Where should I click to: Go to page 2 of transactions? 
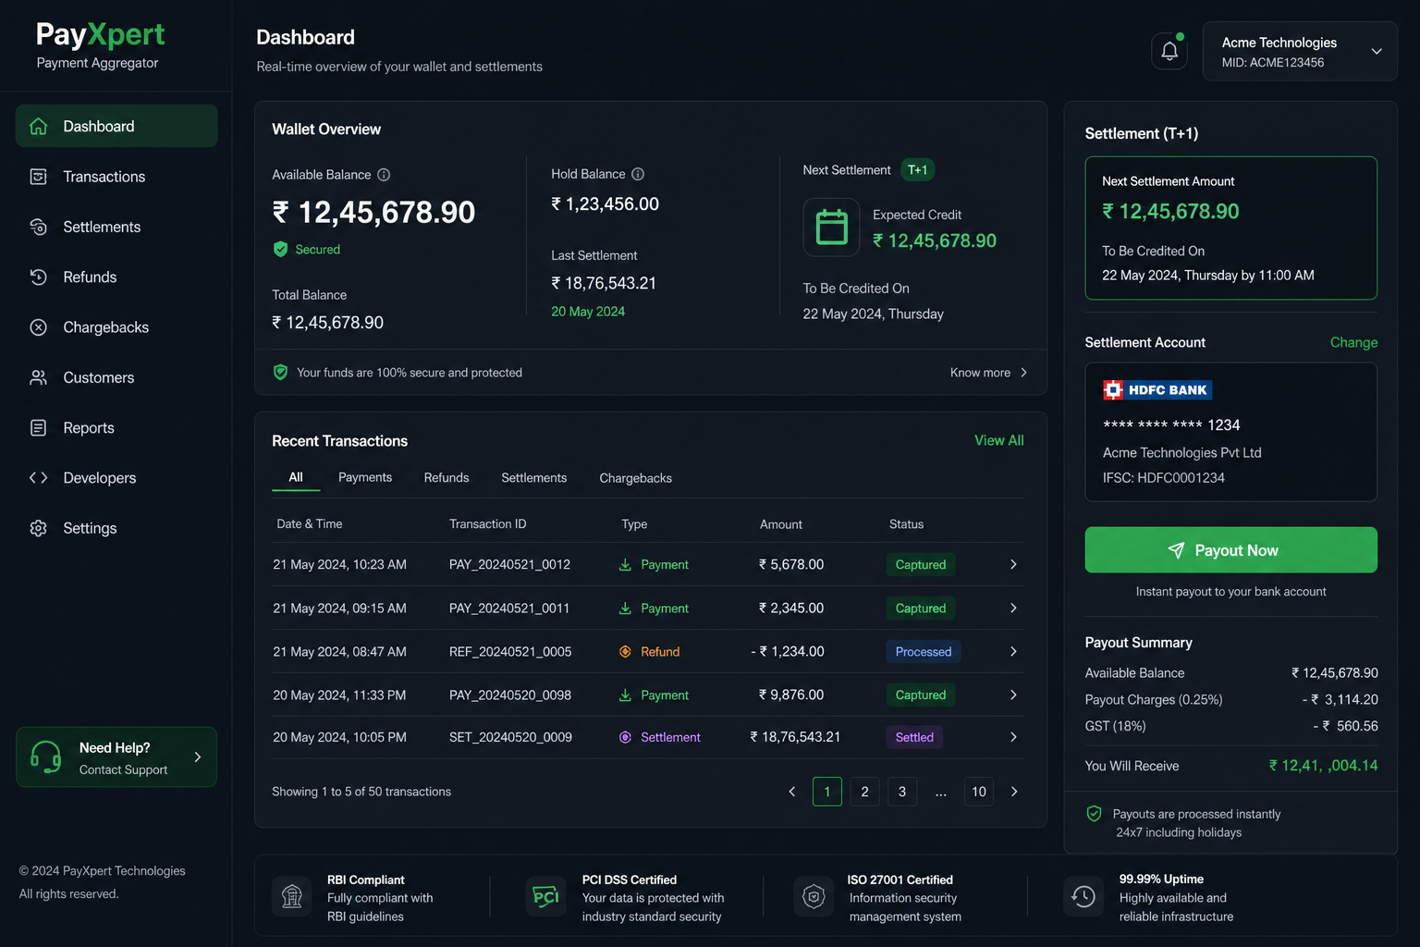(864, 792)
